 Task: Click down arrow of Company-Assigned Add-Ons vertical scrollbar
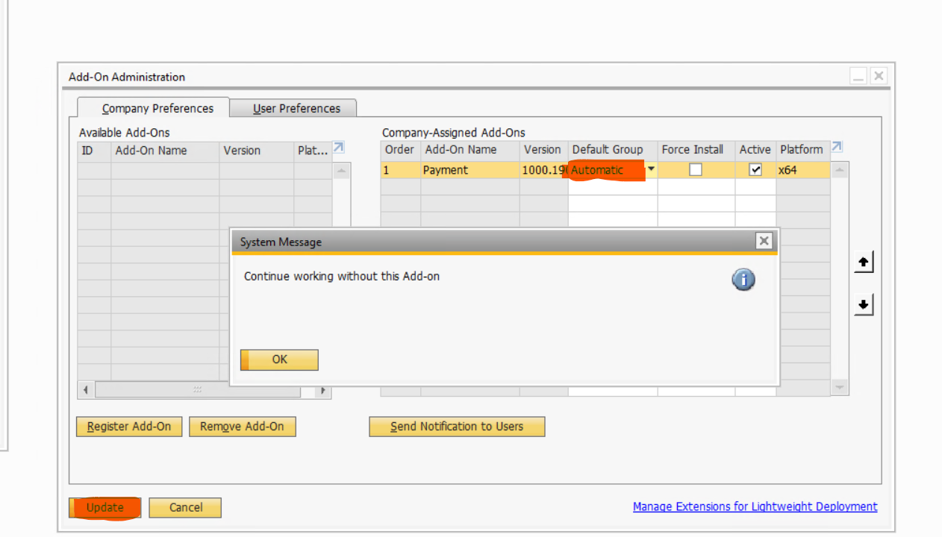pyautogui.click(x=840, y=387)
